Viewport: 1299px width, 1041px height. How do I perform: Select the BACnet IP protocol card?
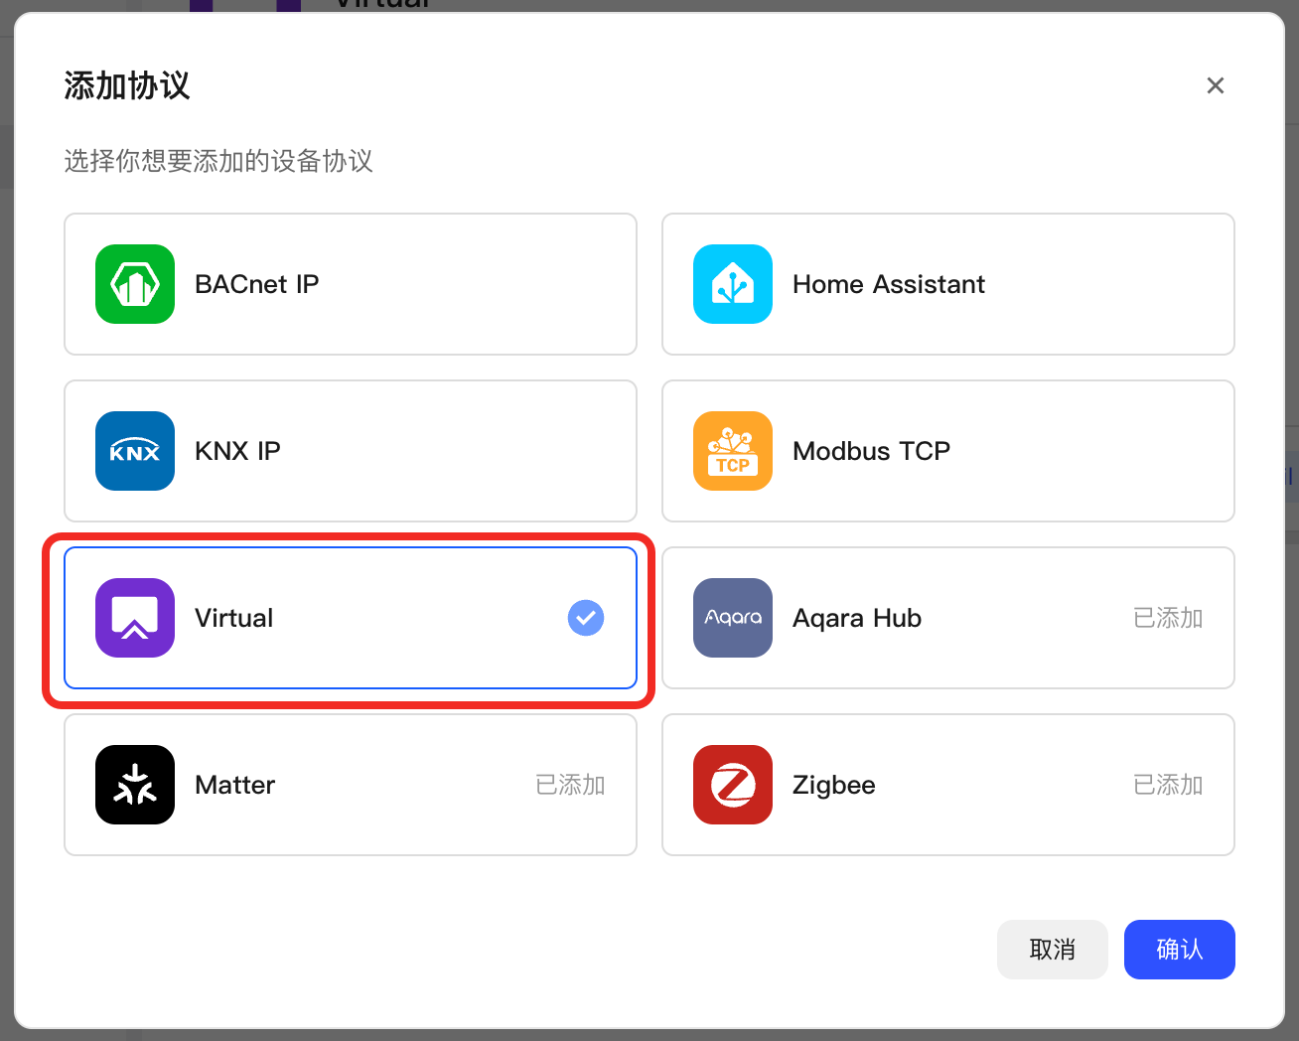coord(351,284)
